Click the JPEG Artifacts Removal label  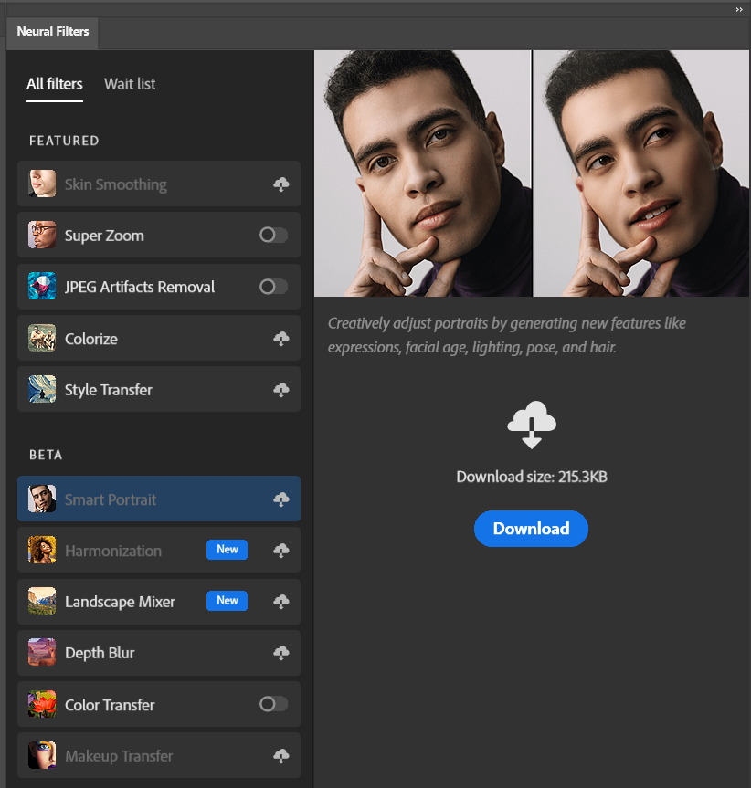pos(140,287)
